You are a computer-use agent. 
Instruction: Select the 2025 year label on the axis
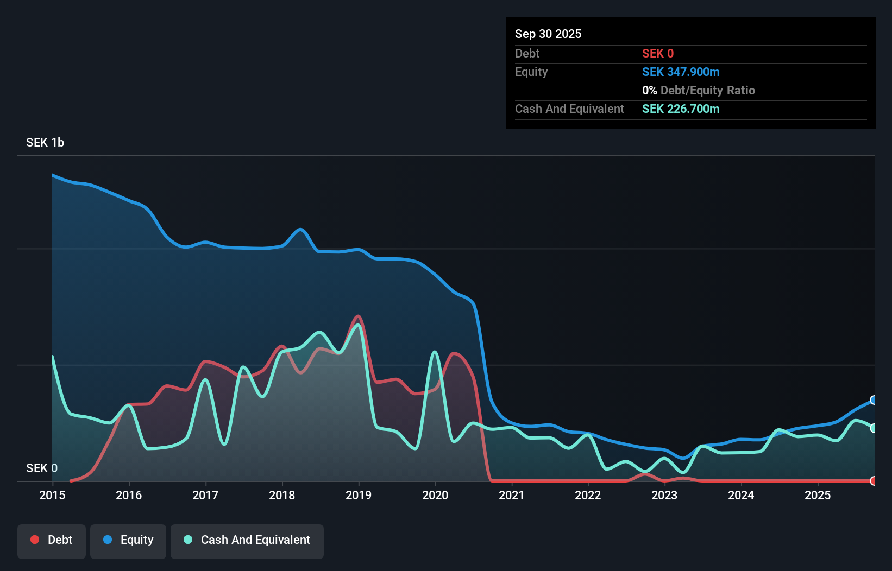(x=818, y=495)
